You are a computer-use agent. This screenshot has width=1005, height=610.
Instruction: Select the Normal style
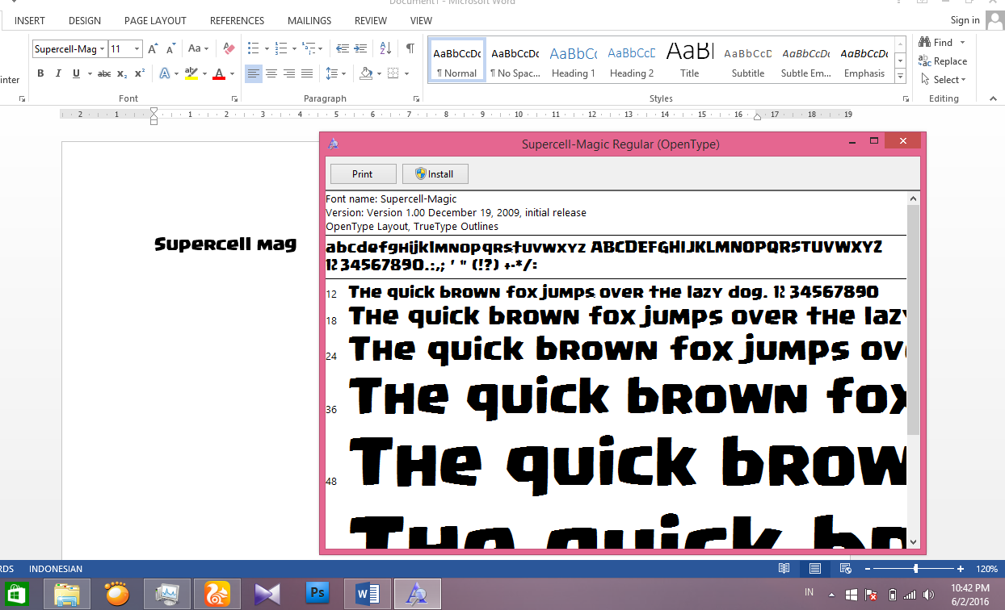tap(456, 61)
